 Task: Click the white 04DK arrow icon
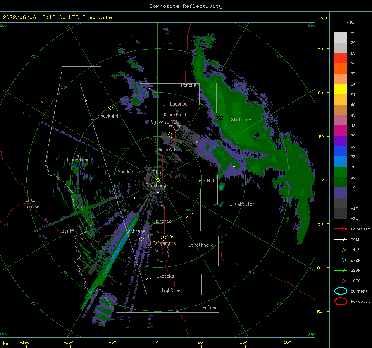coord(341,239)
